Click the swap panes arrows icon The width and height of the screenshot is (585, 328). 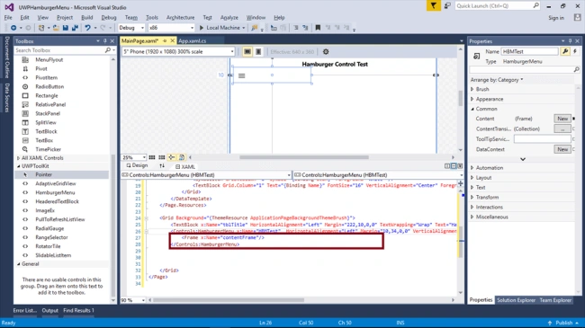point(161,166)
